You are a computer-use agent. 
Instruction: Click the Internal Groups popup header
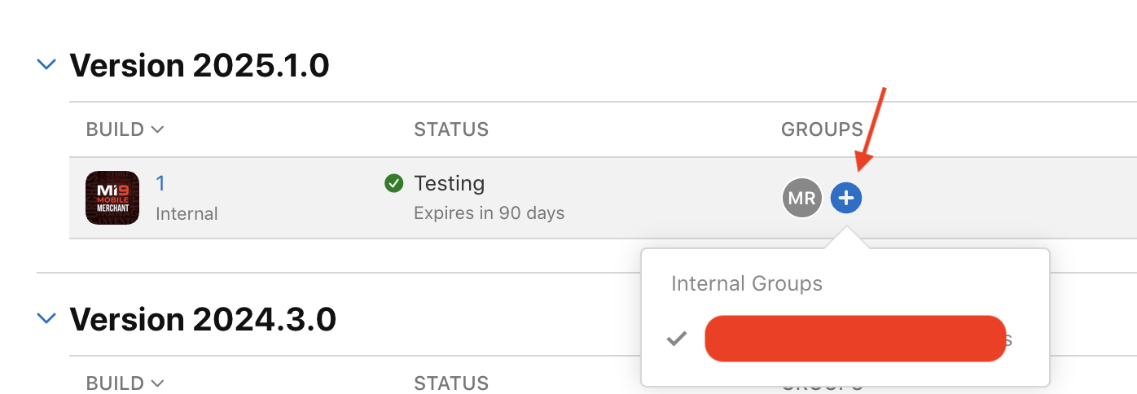(x=747, y=284)
